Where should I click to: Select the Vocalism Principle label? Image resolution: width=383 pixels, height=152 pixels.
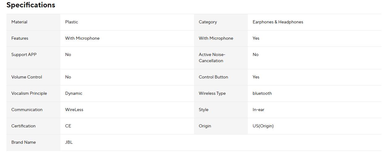tap(29, 94)
